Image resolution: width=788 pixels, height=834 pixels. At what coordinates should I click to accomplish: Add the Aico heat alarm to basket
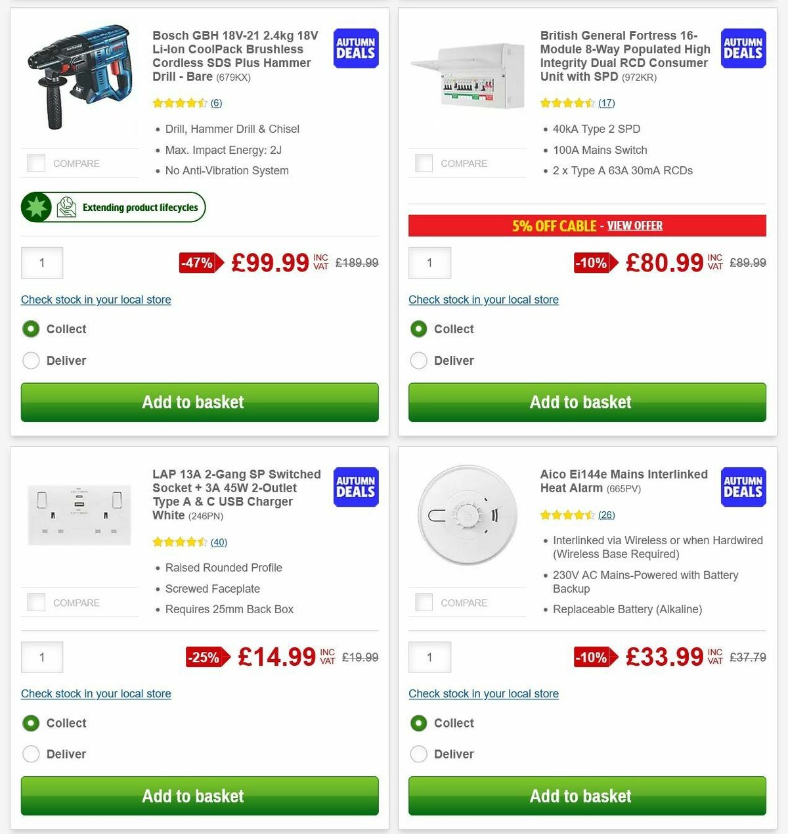(x=580, y=796)
